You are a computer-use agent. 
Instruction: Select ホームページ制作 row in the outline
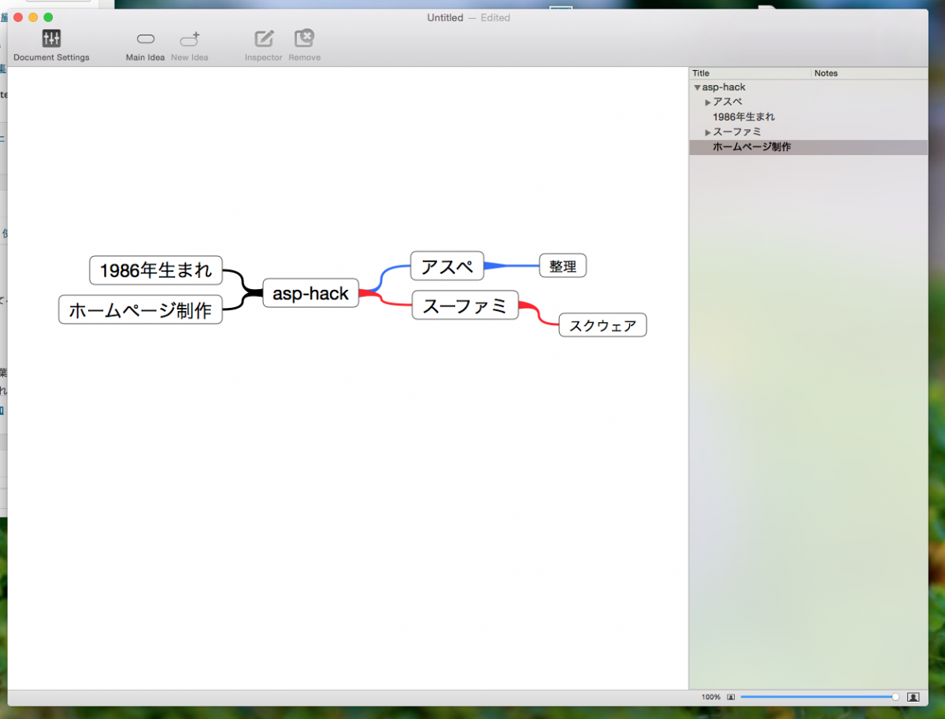click(751, 147)
